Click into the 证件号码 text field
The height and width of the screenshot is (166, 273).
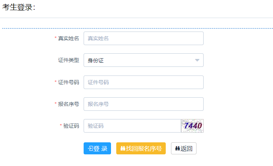[143, 82]
